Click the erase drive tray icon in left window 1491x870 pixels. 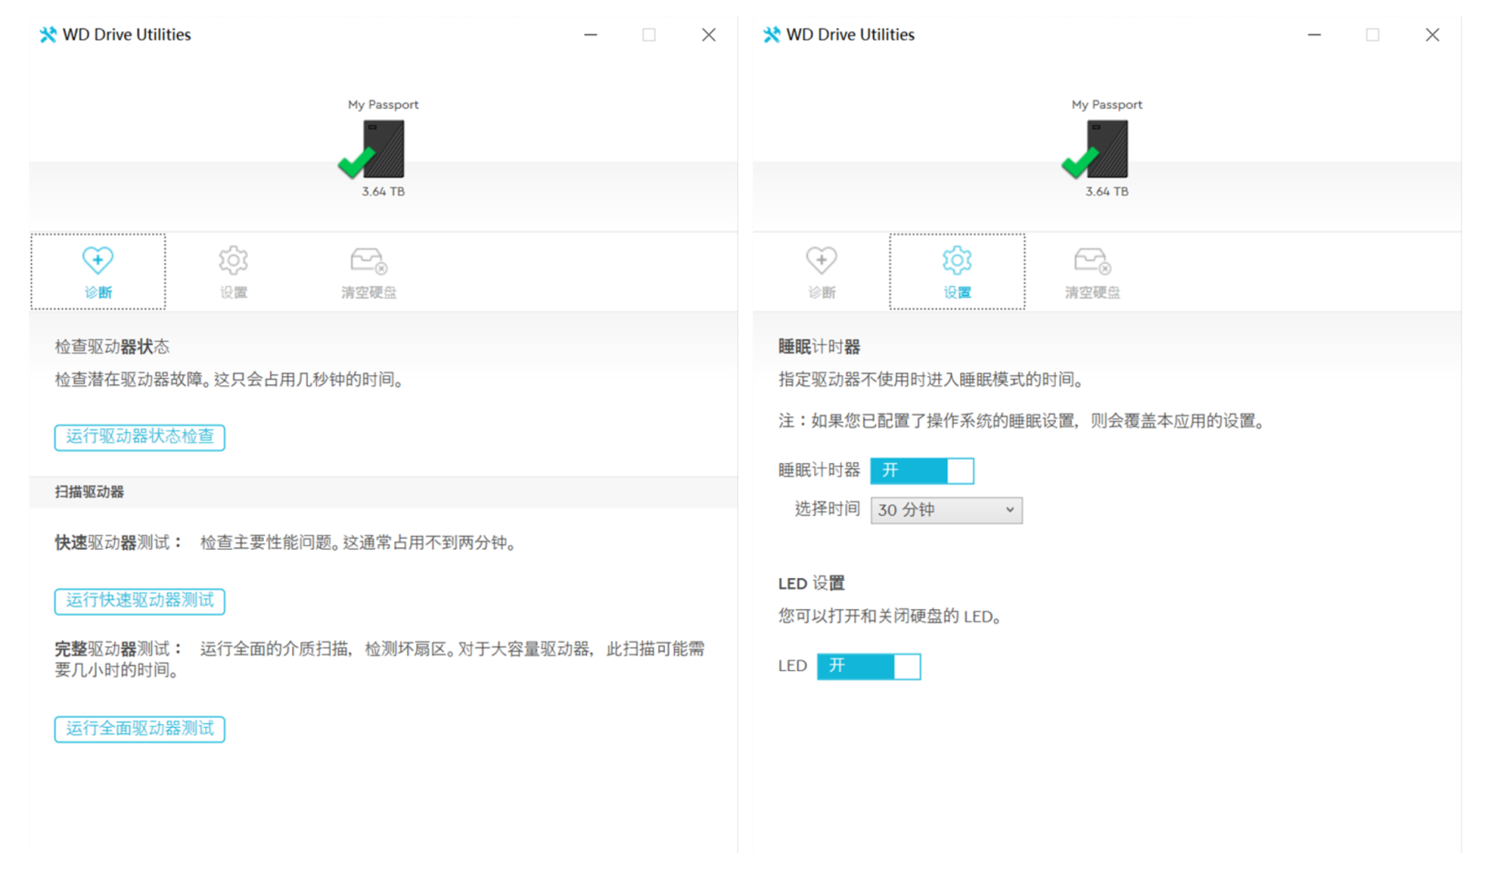(x=369, y=260)
